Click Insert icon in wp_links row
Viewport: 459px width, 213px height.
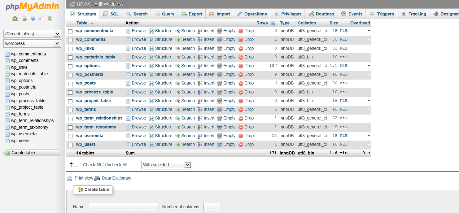(x=200, y=49)
